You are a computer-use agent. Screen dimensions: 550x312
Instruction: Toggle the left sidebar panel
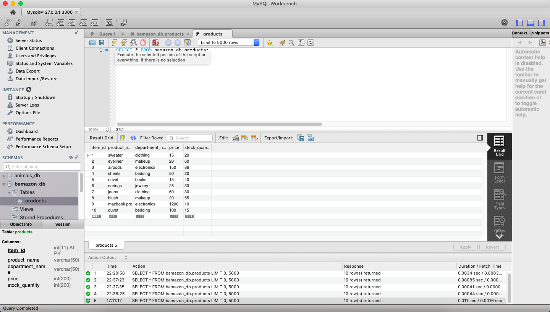point(519,23)
